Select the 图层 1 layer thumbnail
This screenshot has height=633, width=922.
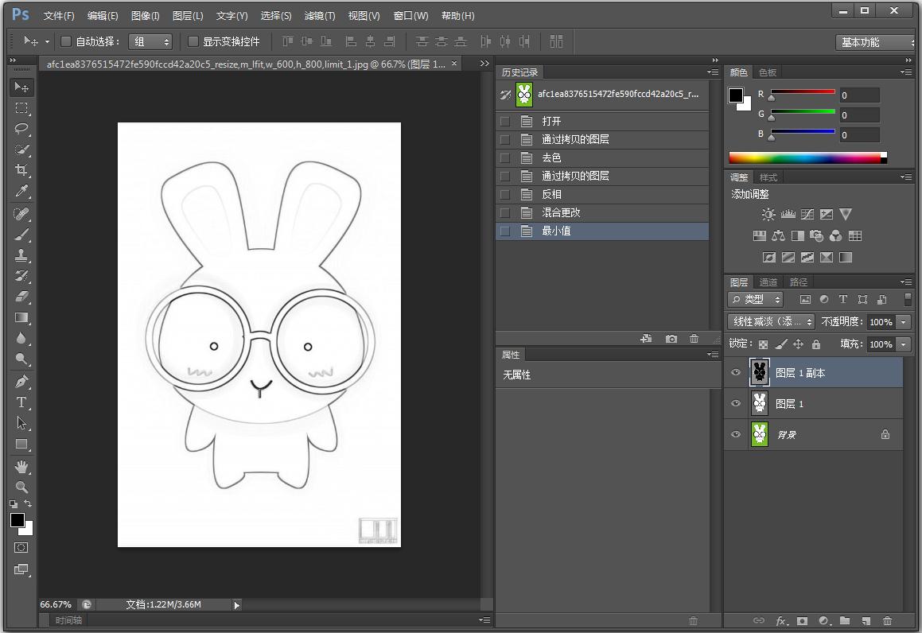coord(760,404)
